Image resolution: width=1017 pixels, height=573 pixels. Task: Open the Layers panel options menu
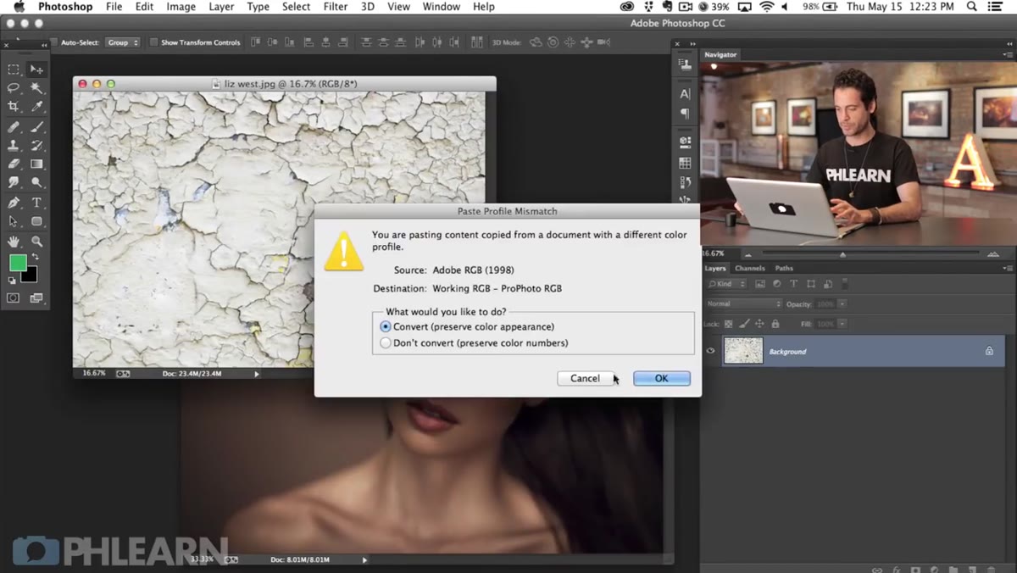[x=1008, y=268]
